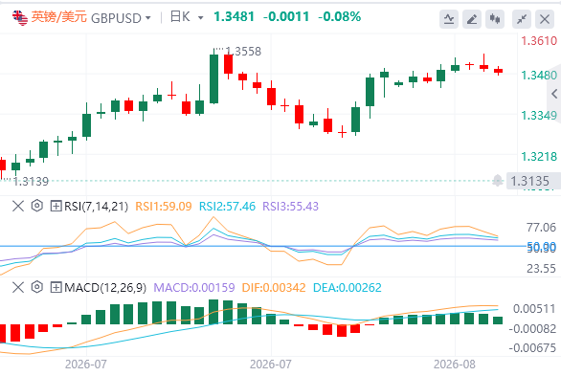The width and height of the screenshot is (561, 376).
Task: Click the 英镑/美元 pair name
Action: click(x=59, y=17)
